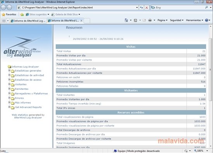Click the Total IPs únicas row label

coord(66,108)
